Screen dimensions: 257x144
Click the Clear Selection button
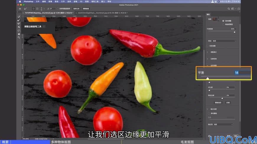click(x=218, y=103)
